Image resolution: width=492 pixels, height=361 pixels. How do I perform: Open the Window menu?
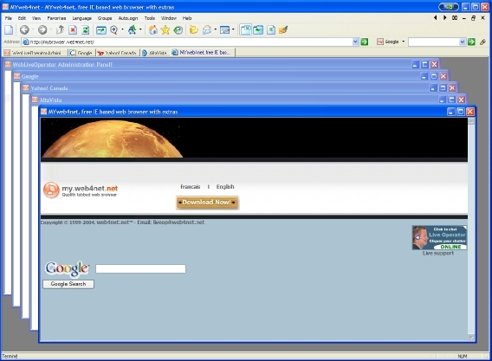click(x=169, y=18)
